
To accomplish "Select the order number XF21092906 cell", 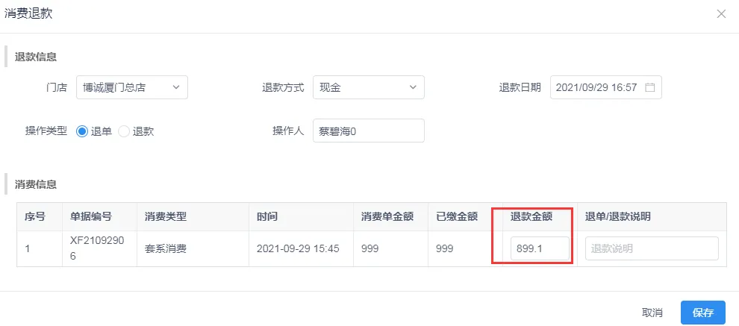I will tap(89, 248).
